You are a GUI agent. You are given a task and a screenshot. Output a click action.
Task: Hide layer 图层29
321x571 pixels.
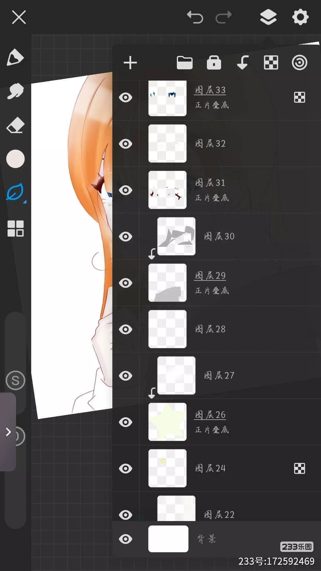(126, 283)
